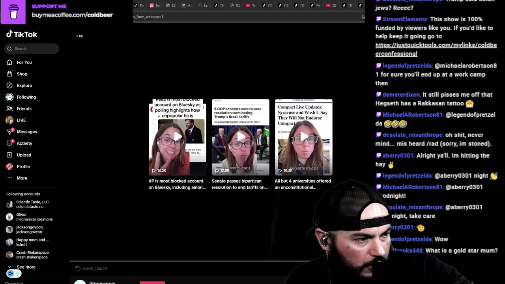Open the buymeacoffee.com/coldbeer link
Image resolution: width=505 pixels, height=284 pixels.
(72, 15)
